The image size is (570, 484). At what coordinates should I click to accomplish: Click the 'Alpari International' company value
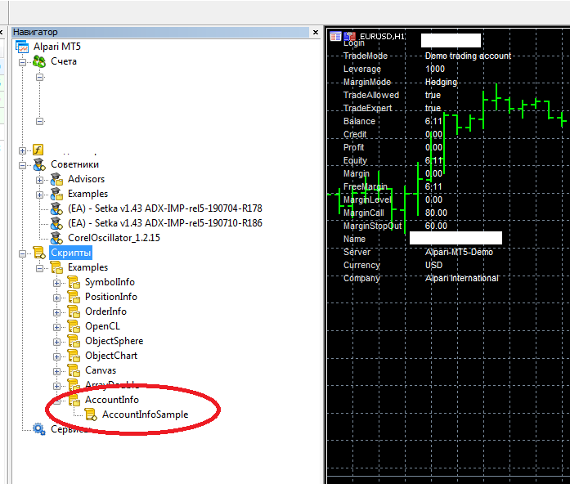(462, 278)
